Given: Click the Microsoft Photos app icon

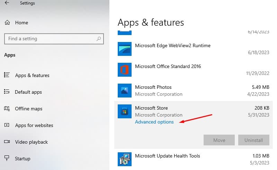Looking at the screenshot, I should click(x=125, y=91).
